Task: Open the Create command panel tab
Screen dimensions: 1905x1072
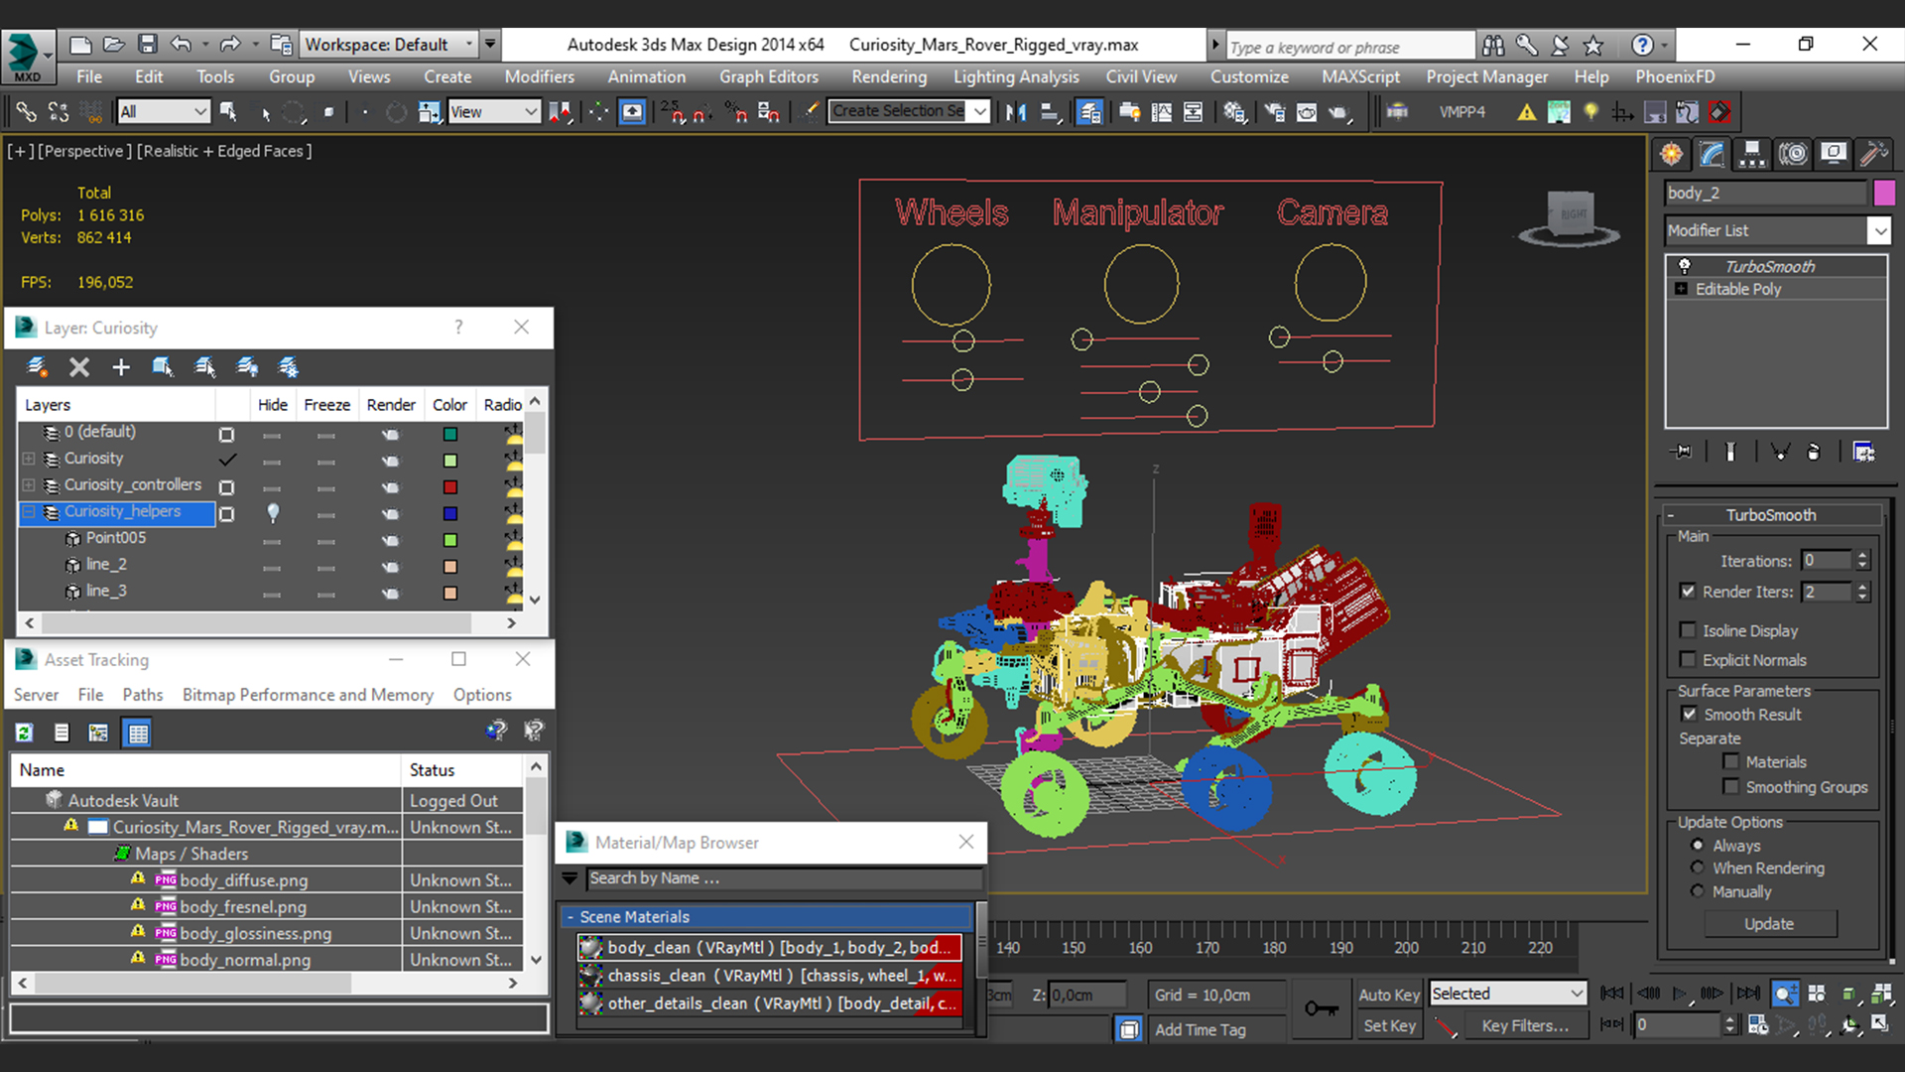Action: (1672, 154)
